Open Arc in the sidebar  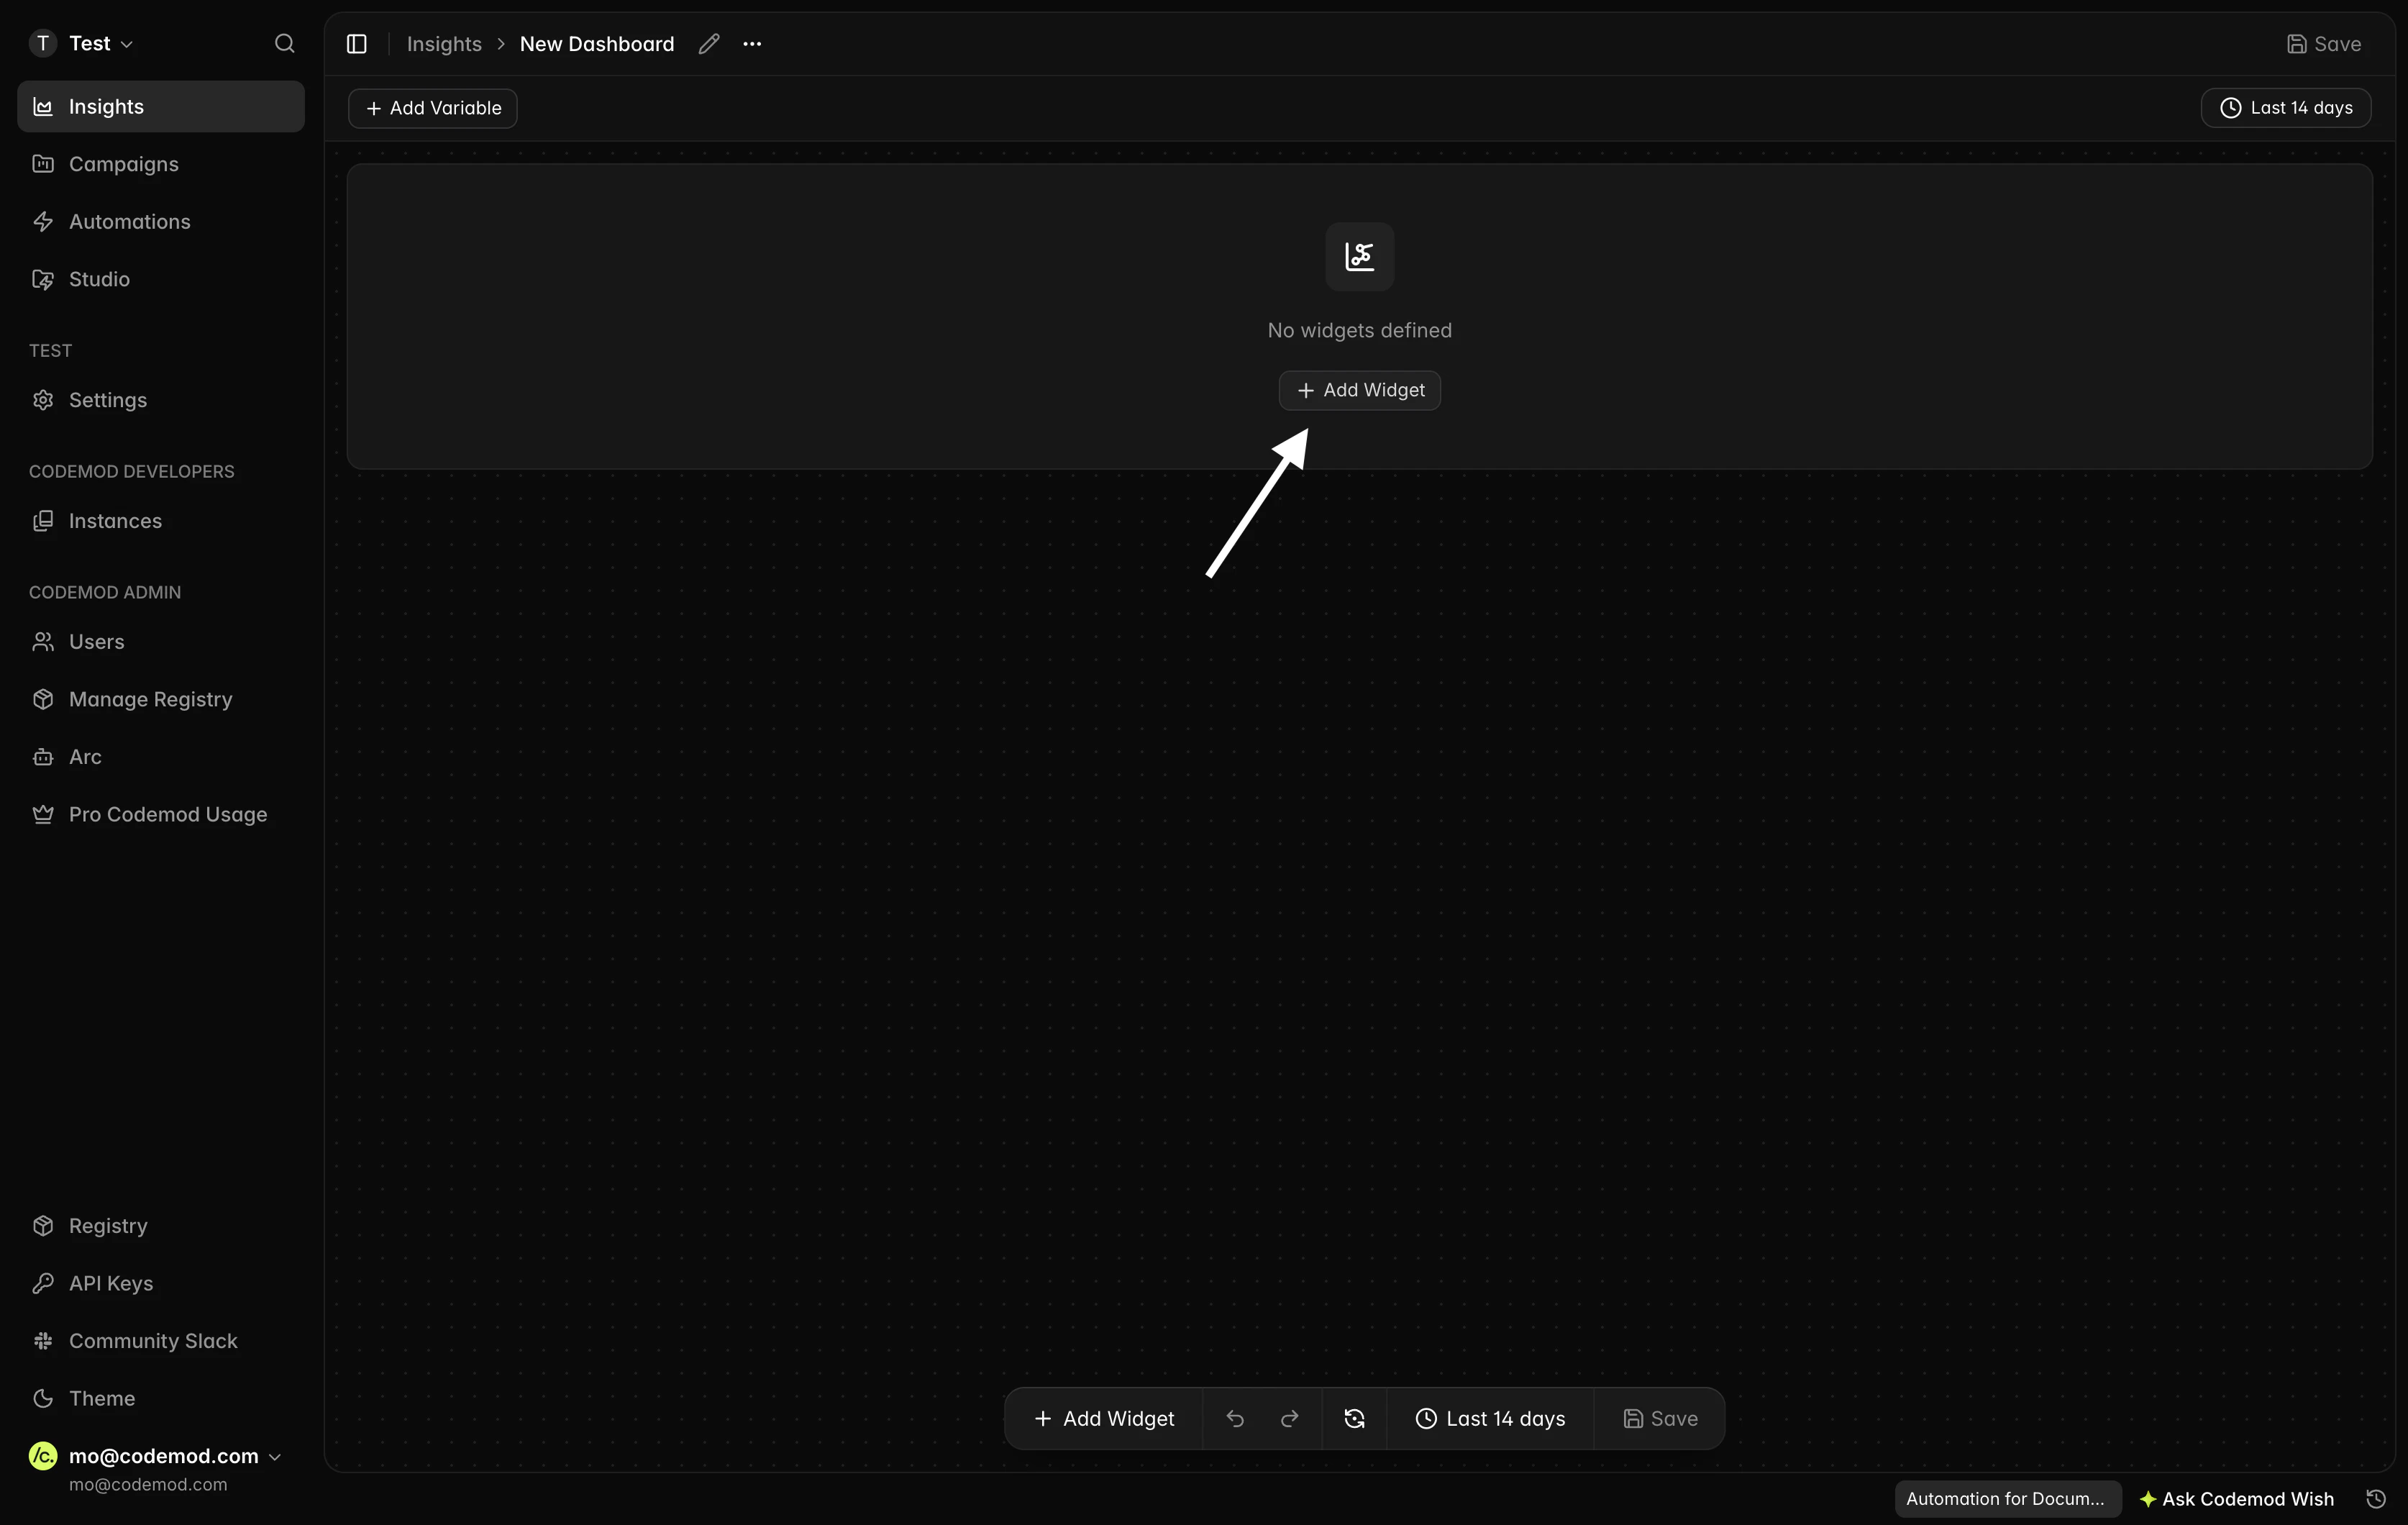coord(161,757)
